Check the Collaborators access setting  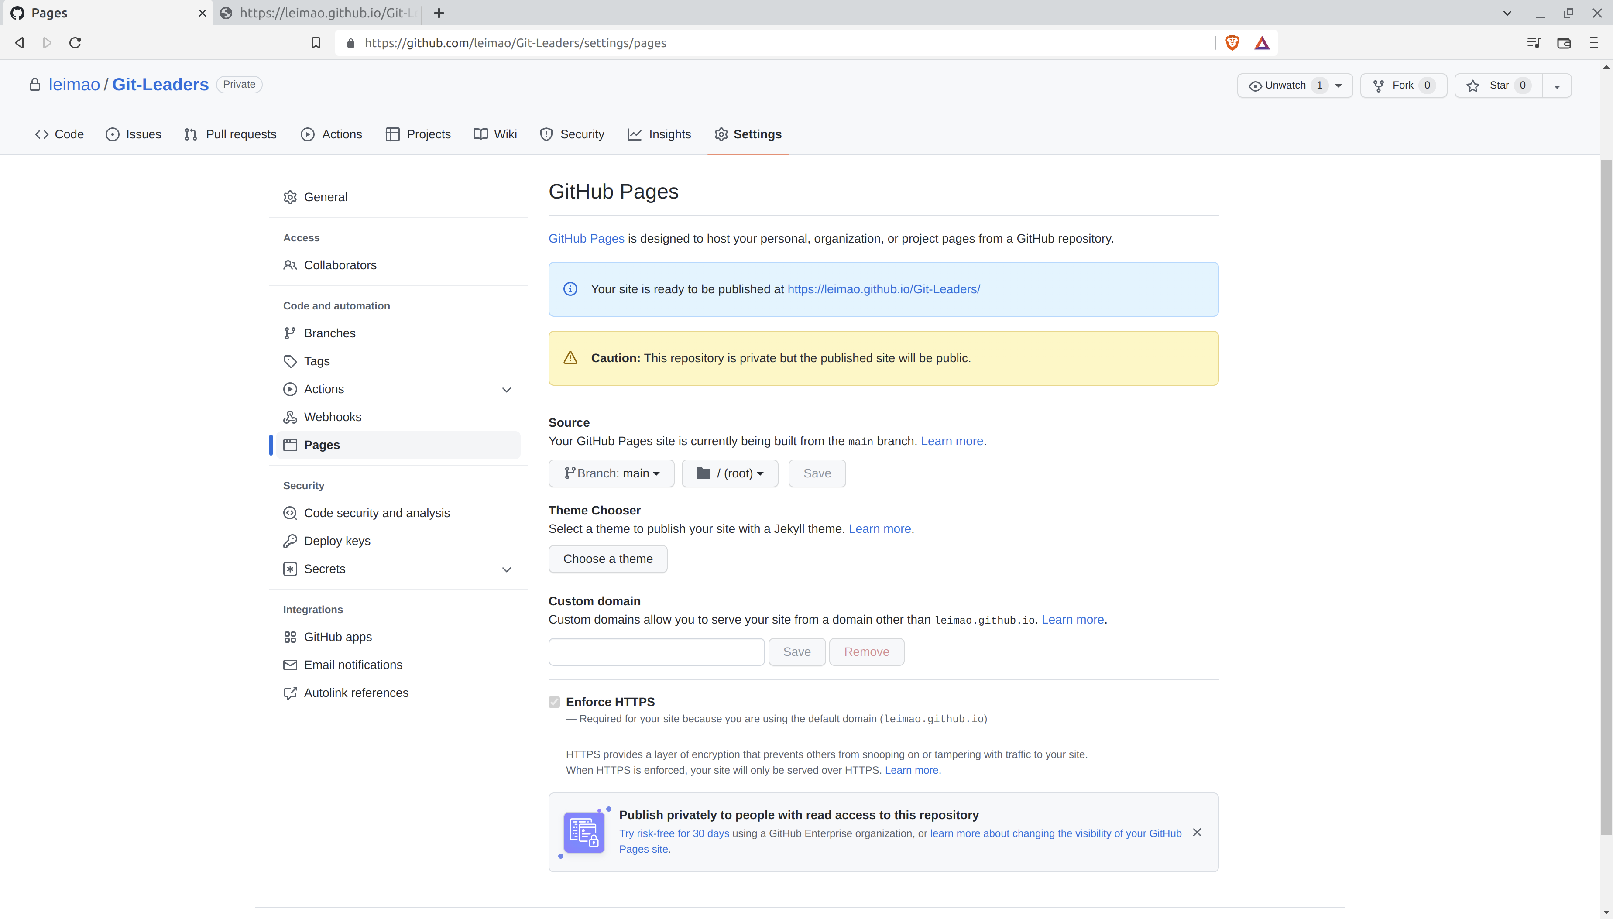[340, 264]
